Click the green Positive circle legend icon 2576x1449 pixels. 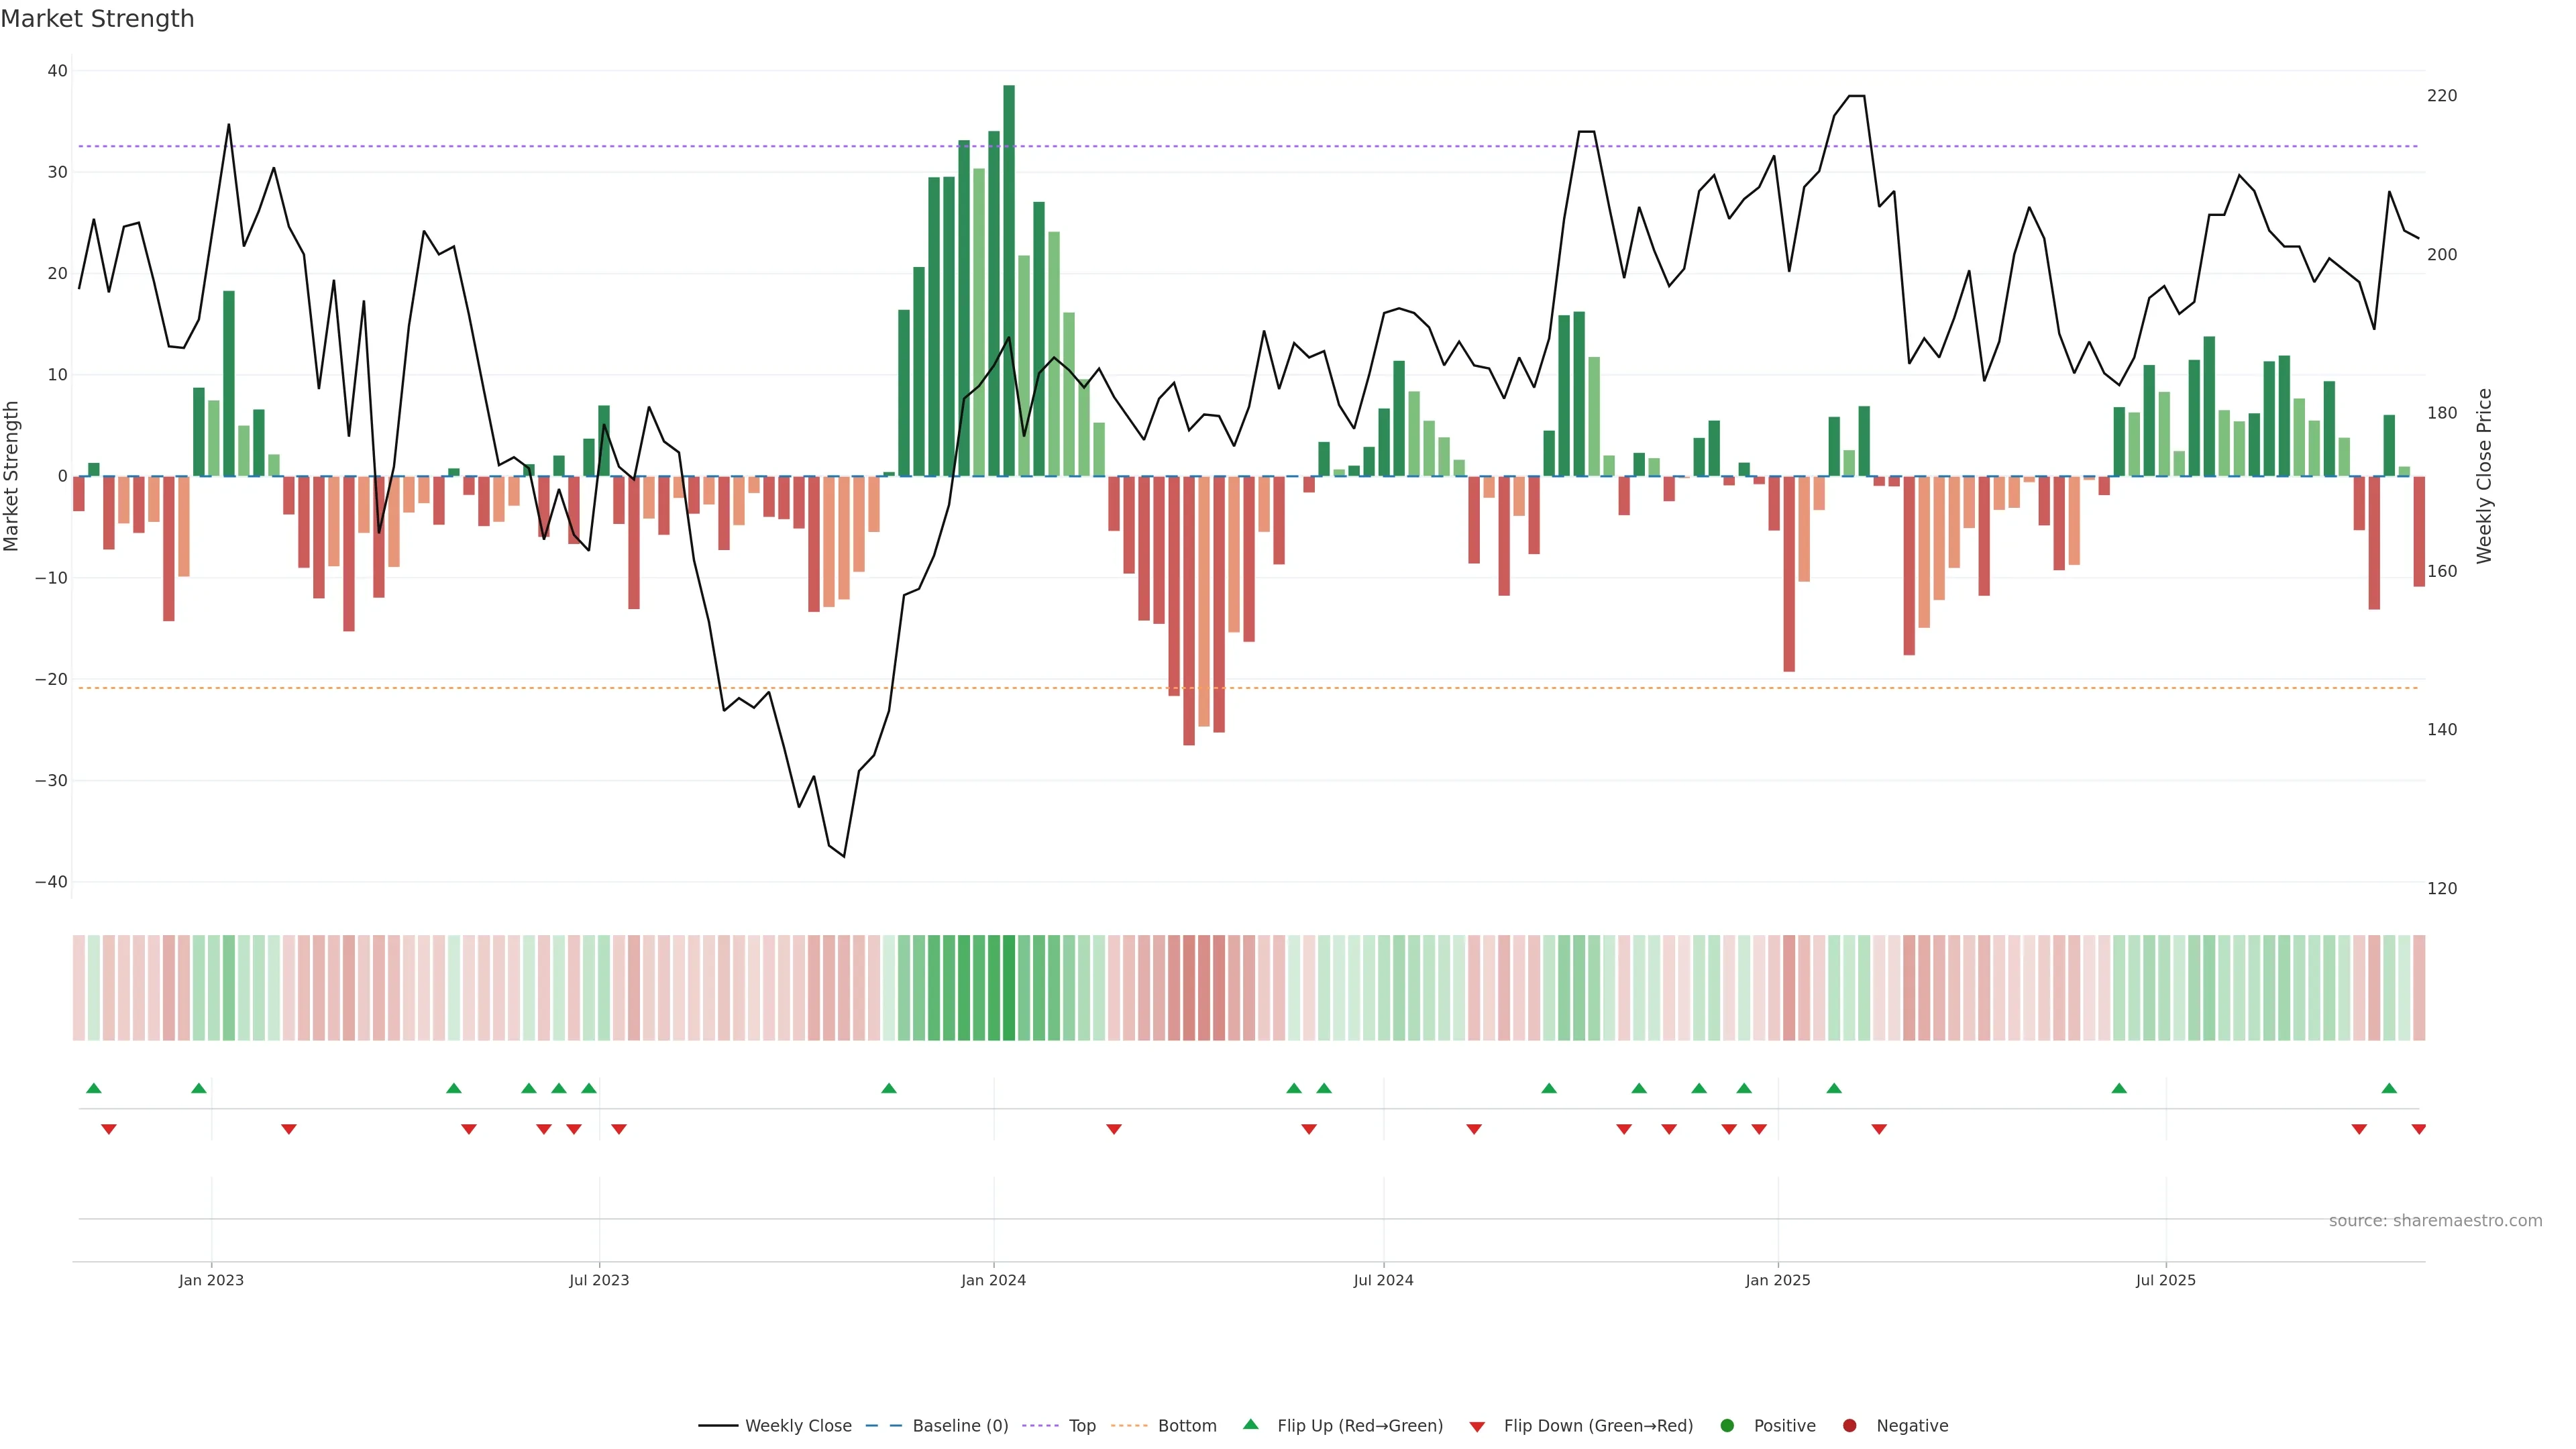(1726, 1425)
